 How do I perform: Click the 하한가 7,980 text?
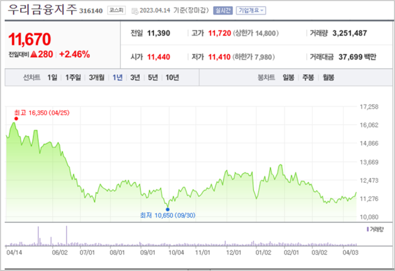click(253, 57)
